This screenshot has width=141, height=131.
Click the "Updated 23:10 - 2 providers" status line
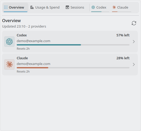tap(24, 27)
